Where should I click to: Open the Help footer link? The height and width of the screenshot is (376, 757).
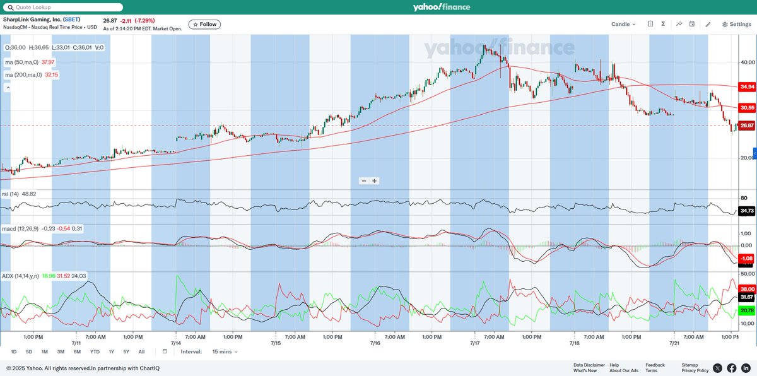pos(614,365)
